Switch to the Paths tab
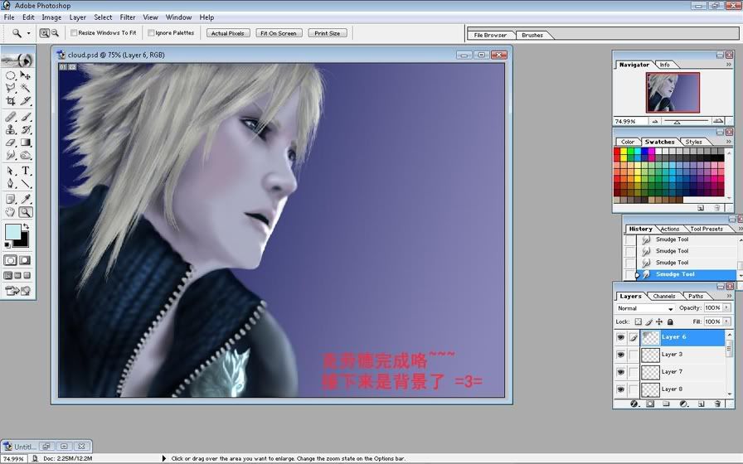743x464 pixels. pos(696,296)
